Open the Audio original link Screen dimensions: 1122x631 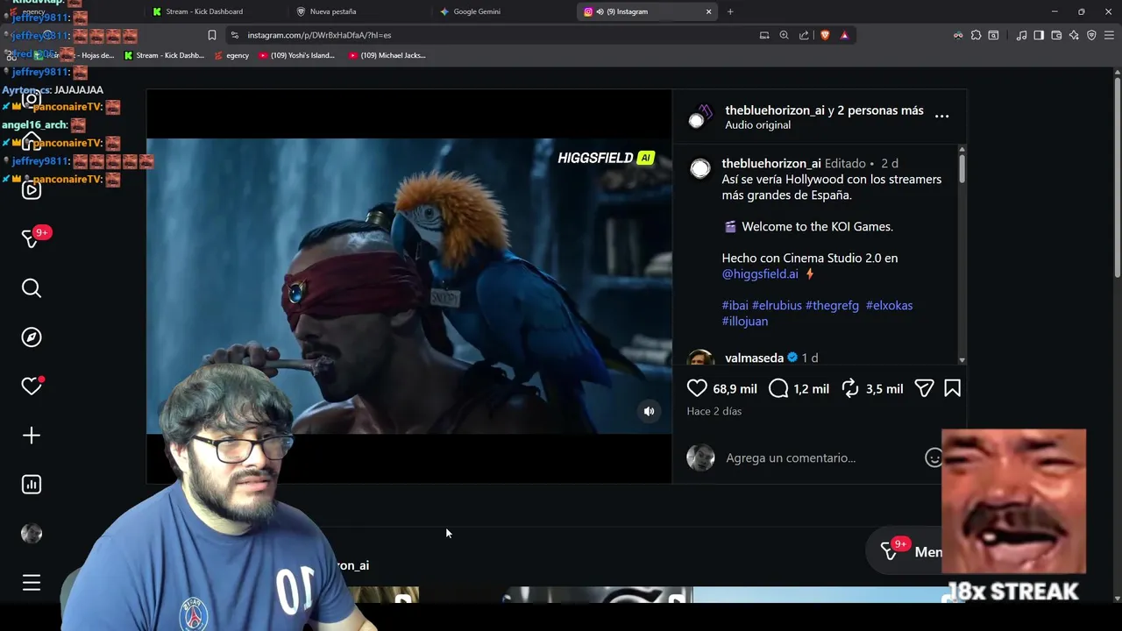tap(757, 124)
